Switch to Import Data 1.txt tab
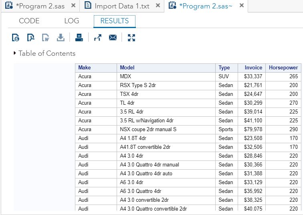This screenshot has height=215, width=303. (122, 6)
